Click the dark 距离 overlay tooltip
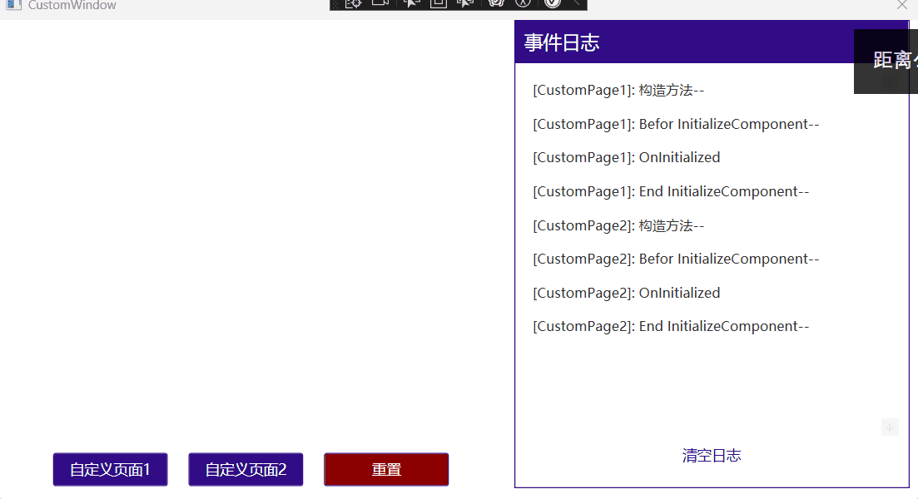The height and width of the screenshot is (499, 918). [886, 62]
